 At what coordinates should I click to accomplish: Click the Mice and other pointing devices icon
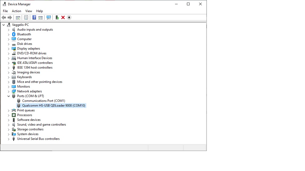[x=14, y=82]
